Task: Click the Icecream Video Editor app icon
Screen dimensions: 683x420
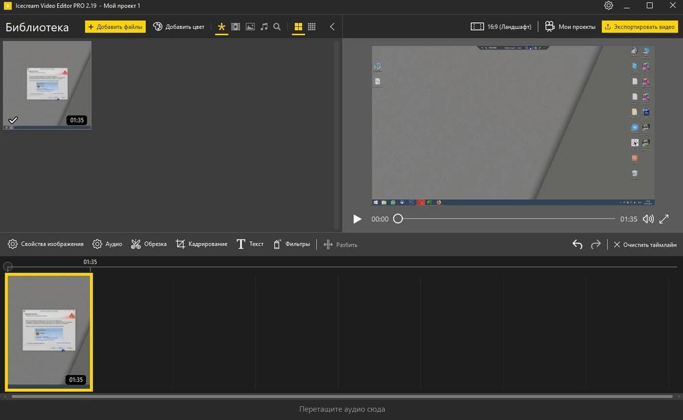Action: pos(7,6)
